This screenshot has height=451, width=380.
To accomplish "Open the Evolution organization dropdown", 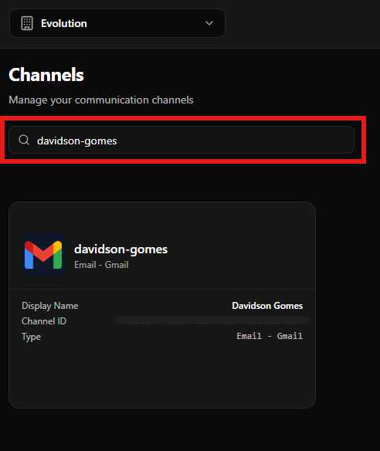I will click(117, 23).
